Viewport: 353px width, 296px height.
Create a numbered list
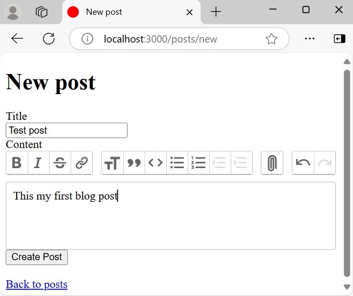199,163
